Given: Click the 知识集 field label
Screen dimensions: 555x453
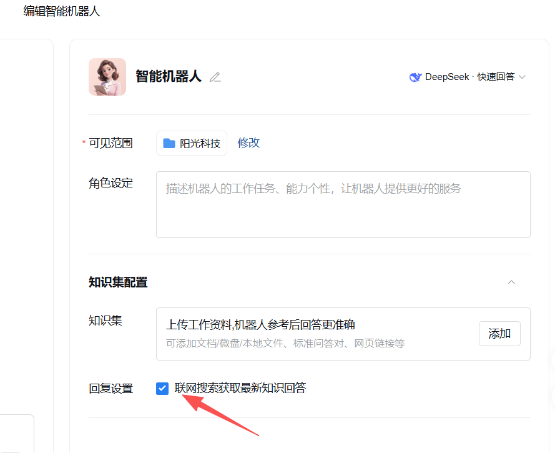Looking at the screenshot, I should click(x=105, y=321).
